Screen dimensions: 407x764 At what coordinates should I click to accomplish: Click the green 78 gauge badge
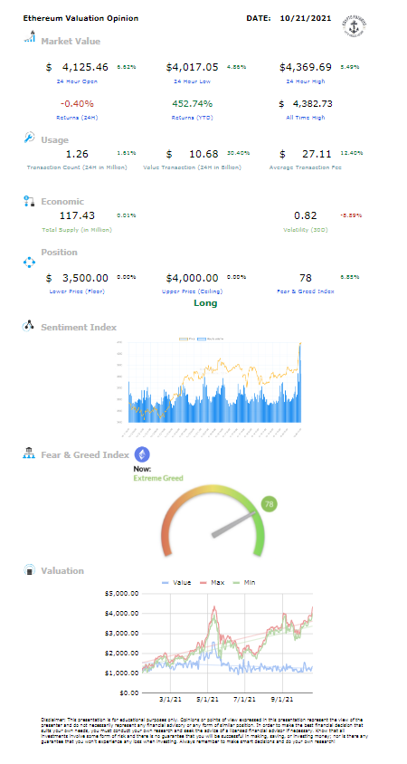[x=269, y=504]
